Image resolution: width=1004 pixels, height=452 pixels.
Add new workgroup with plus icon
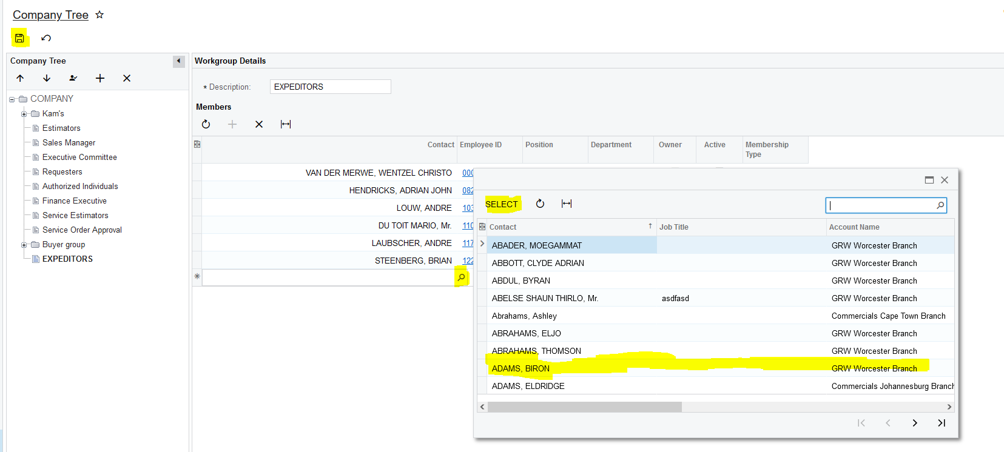pyautogui.click(x=100, y=78)
